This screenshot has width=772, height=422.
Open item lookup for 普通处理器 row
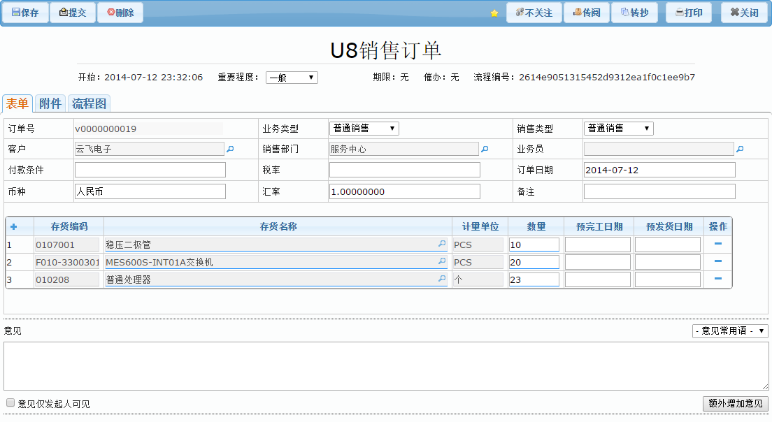pos(441,279)
